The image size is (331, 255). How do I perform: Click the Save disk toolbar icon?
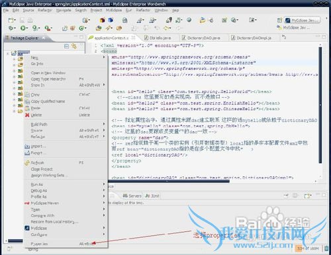[x=22, y=20]
